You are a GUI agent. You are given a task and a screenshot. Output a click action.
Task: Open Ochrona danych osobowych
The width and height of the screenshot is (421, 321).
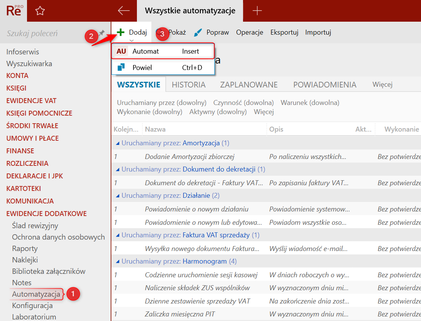pyautogui.click(x=58, y=237)
